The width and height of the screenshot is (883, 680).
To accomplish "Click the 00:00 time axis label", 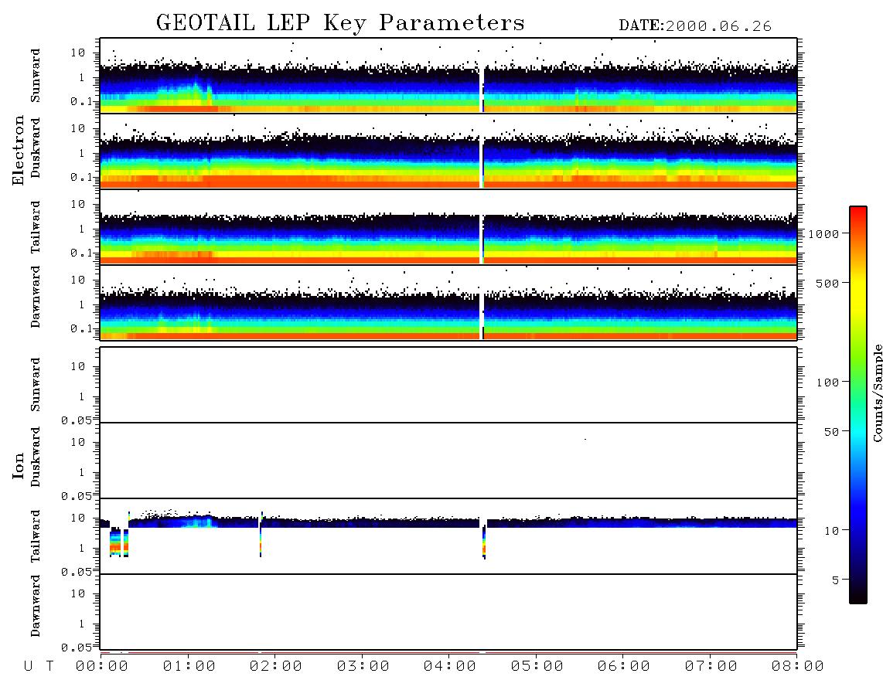I will click(x=102, y=666).
